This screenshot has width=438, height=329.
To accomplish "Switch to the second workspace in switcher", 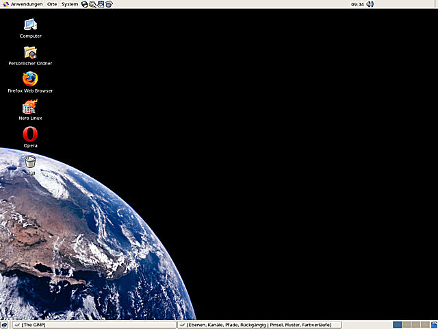I will point(407,325).
